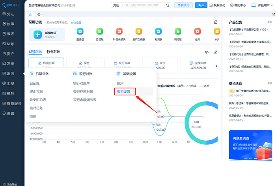This screenshot has height=186, width=276.
Task: Toggle the 其他 series in the chart legend
Action: tap(204, 86)
